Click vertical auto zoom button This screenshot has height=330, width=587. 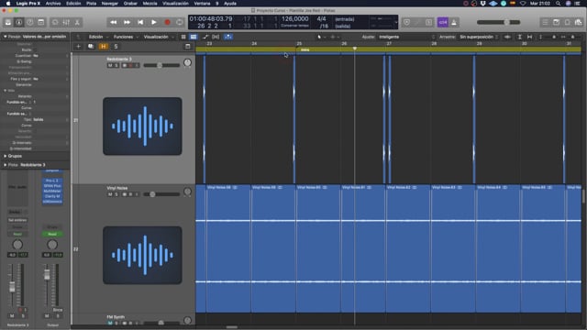[x=520, y=37]
